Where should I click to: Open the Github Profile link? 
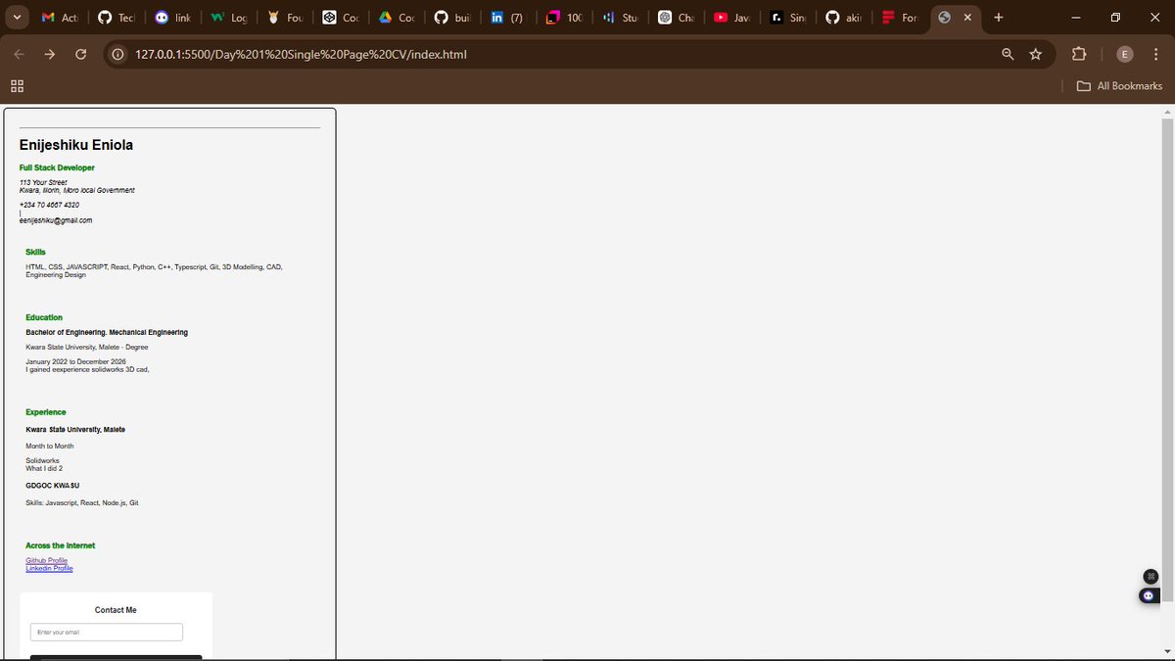tap(46, 560)
